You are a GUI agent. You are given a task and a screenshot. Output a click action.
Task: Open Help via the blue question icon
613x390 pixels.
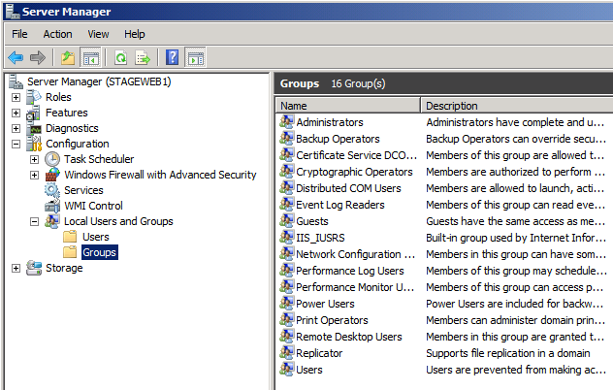pos(173,57)
